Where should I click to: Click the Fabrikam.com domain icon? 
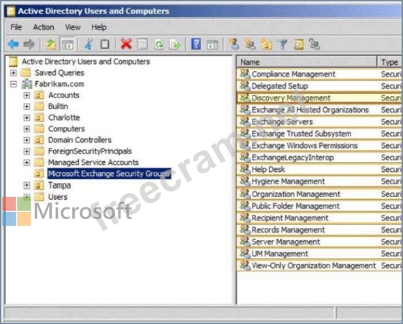pyautogui.click(x=27, y=84)
